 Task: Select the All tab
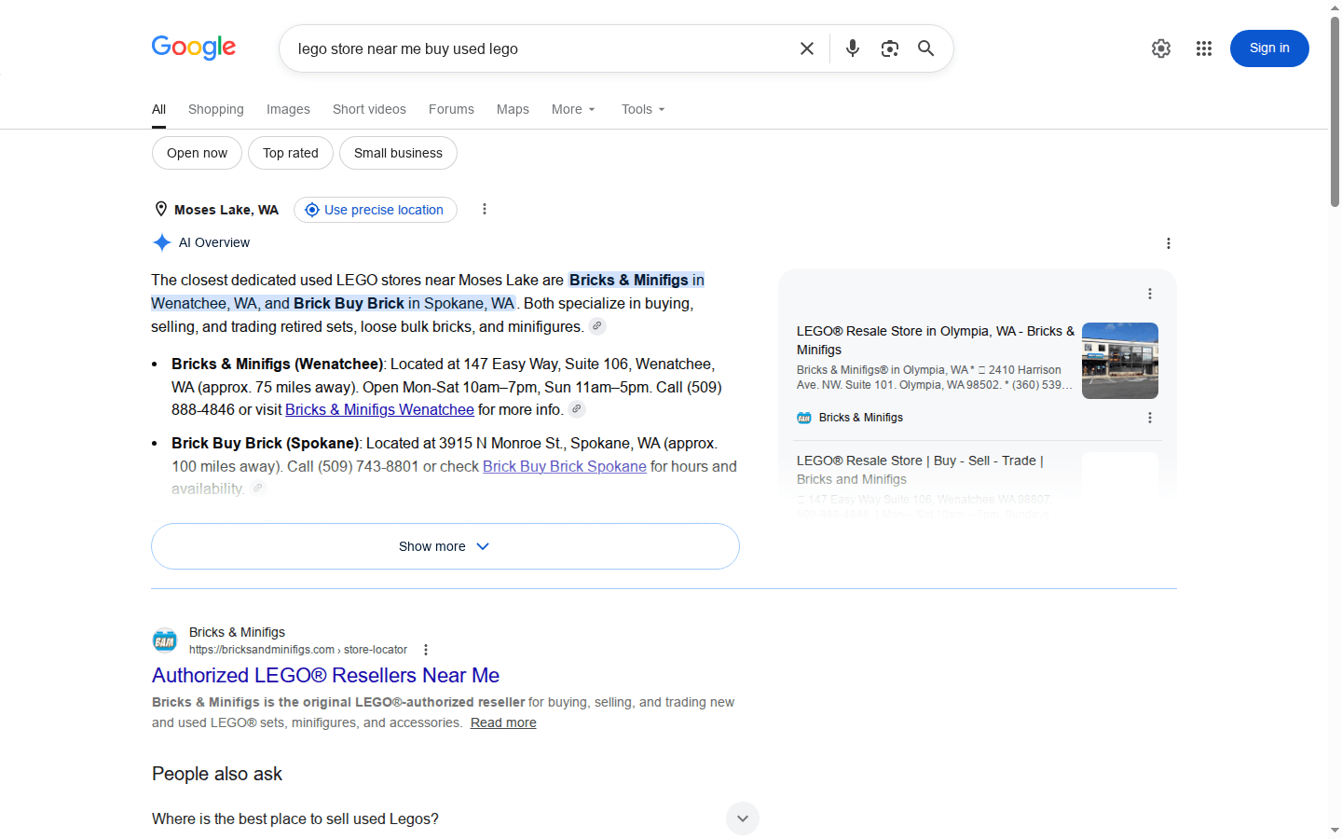[x=159, y=109]
